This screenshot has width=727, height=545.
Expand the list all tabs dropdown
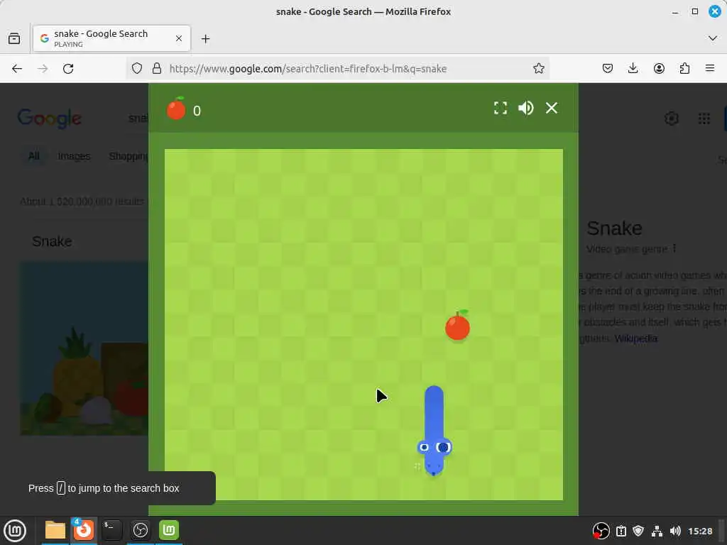(713, 38)
